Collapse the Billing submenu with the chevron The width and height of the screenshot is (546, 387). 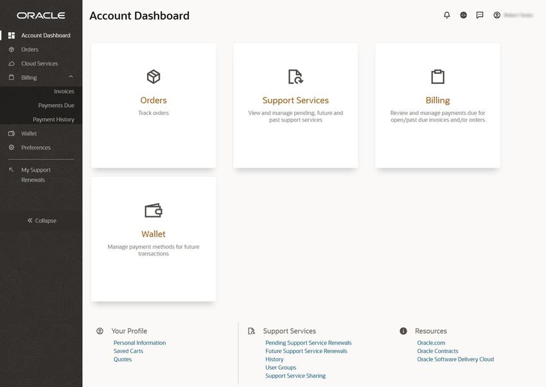click(71, 76)
